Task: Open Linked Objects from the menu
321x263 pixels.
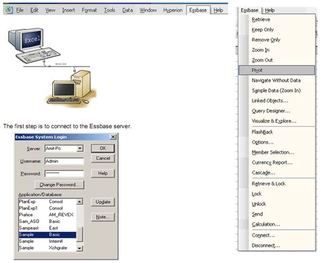Action: 277,101
